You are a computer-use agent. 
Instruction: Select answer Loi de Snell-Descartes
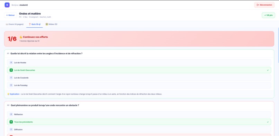coord(139,70)
